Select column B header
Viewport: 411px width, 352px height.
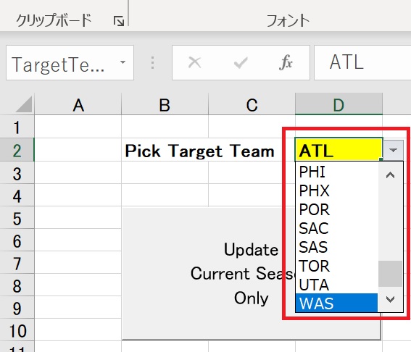(x=165, y=105)
